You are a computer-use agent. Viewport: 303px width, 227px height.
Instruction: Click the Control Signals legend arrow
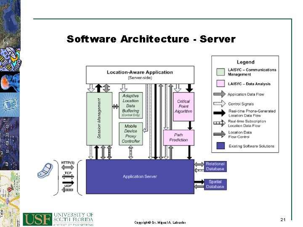[219, 104]
